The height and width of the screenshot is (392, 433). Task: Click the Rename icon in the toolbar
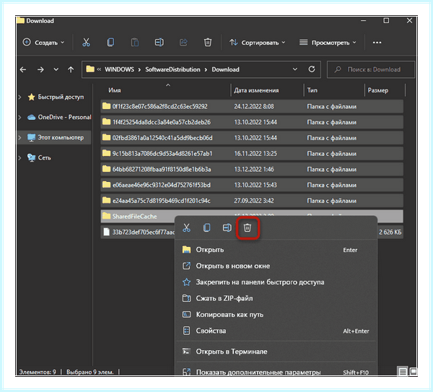pos(159,43)
